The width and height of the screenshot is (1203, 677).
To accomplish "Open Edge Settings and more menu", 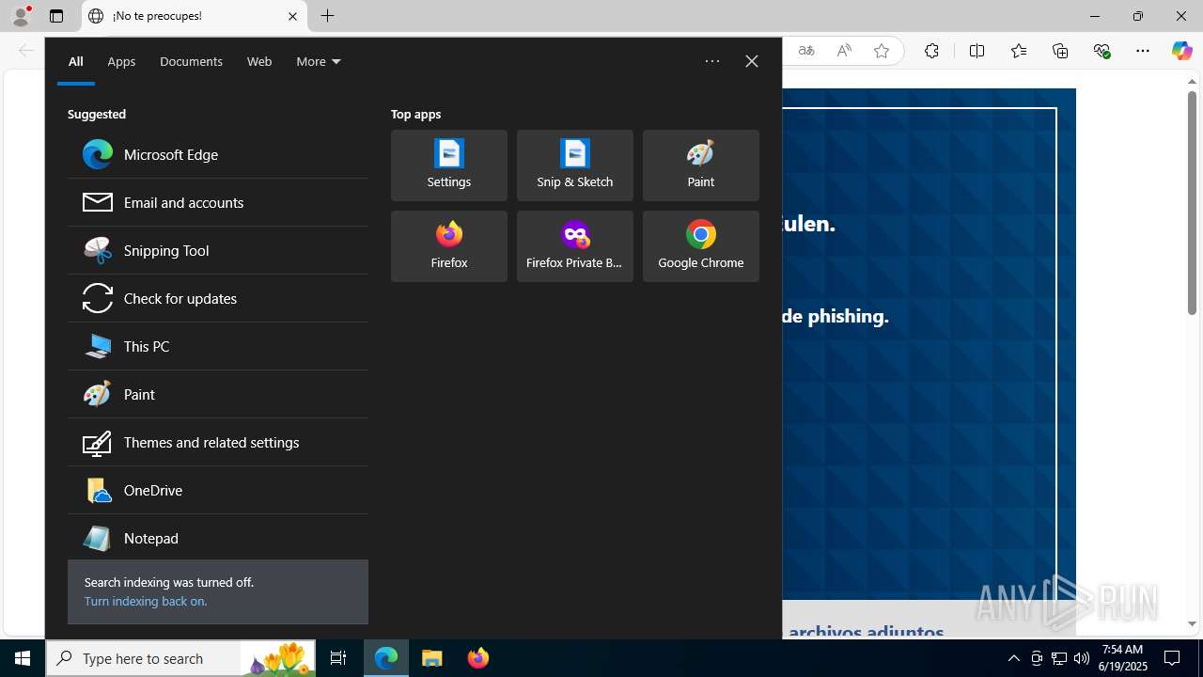I will 1143,51.
